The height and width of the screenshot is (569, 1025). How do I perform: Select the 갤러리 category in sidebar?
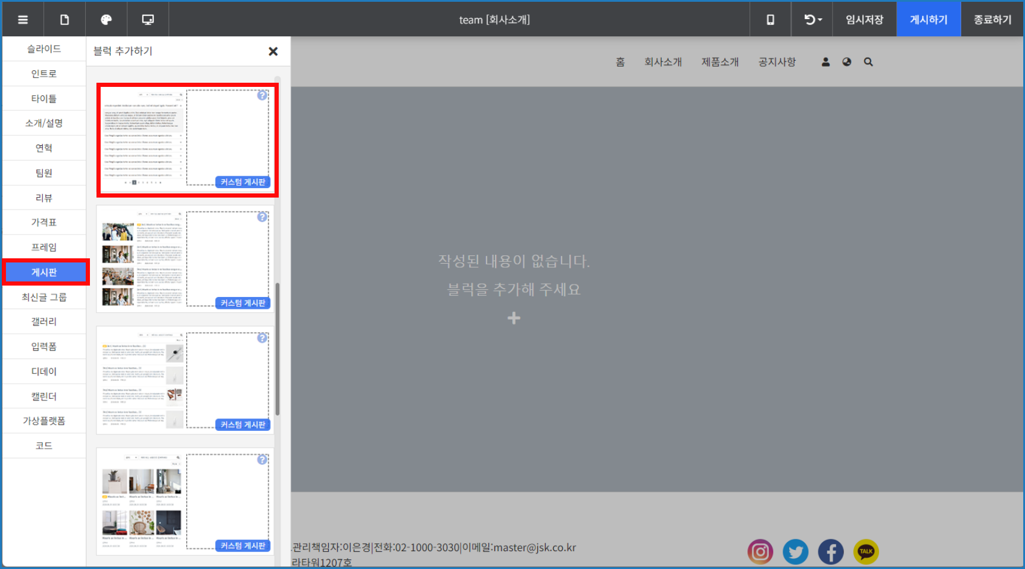pos(45,321)
